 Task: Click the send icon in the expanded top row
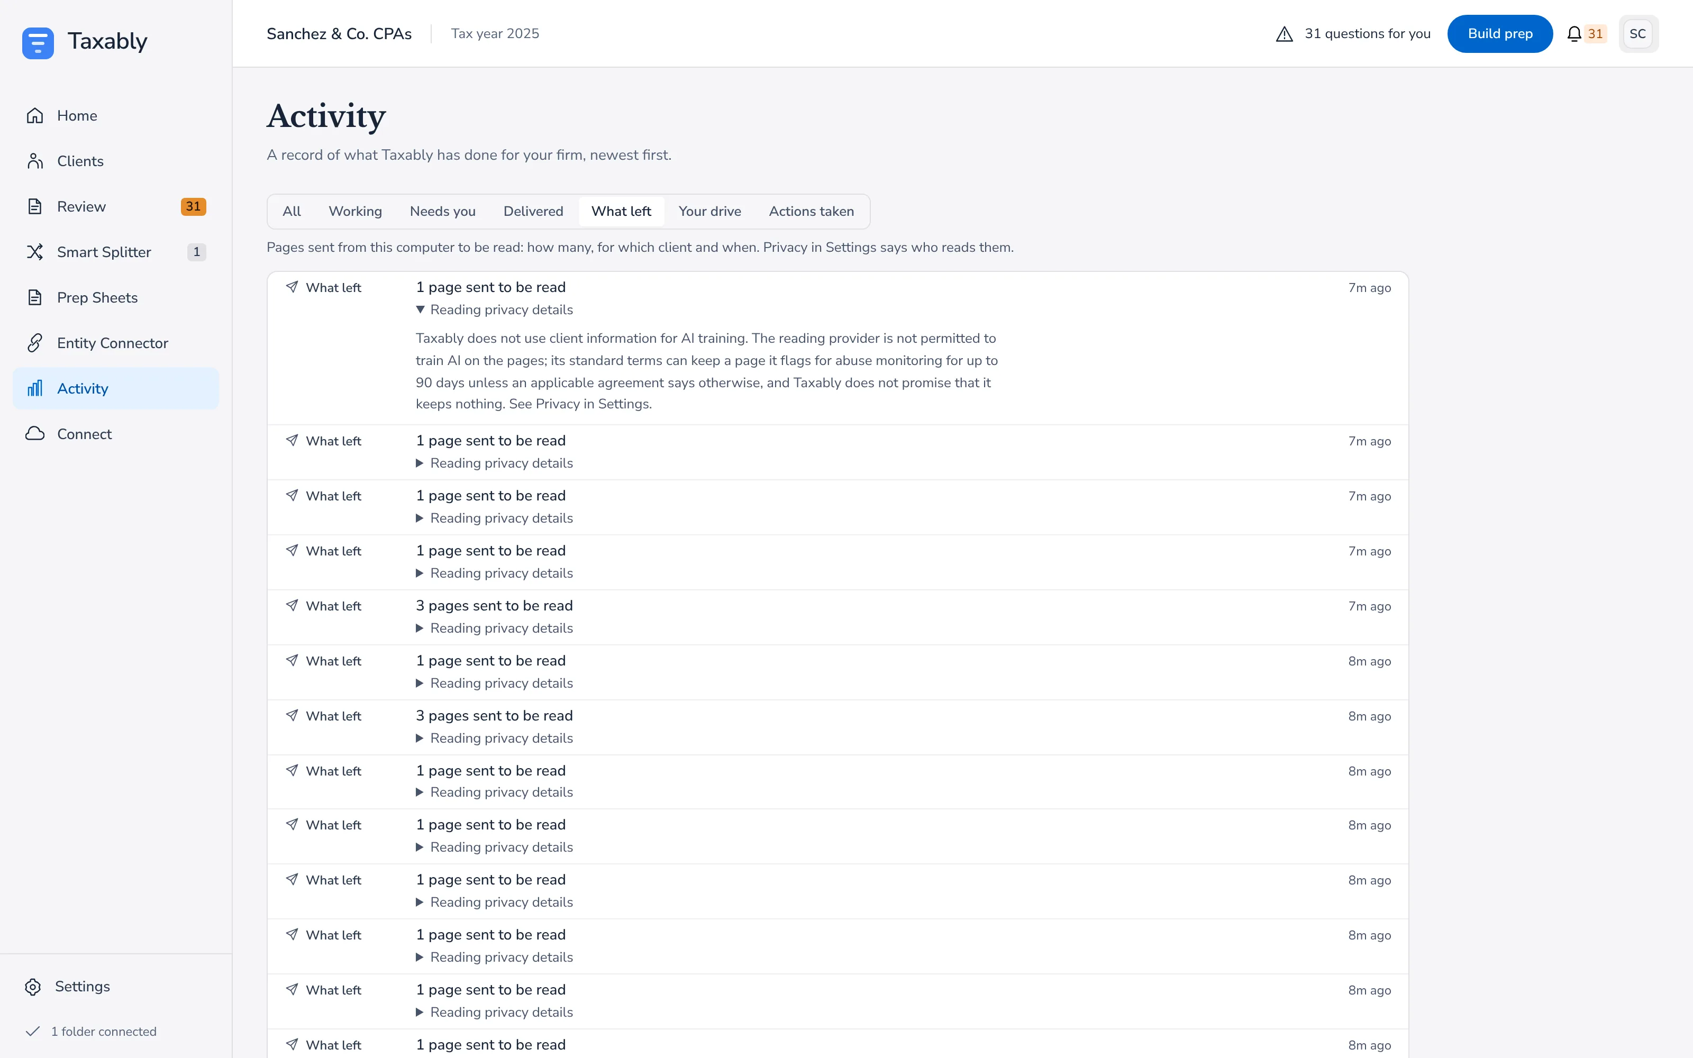(x=292, y=287)
